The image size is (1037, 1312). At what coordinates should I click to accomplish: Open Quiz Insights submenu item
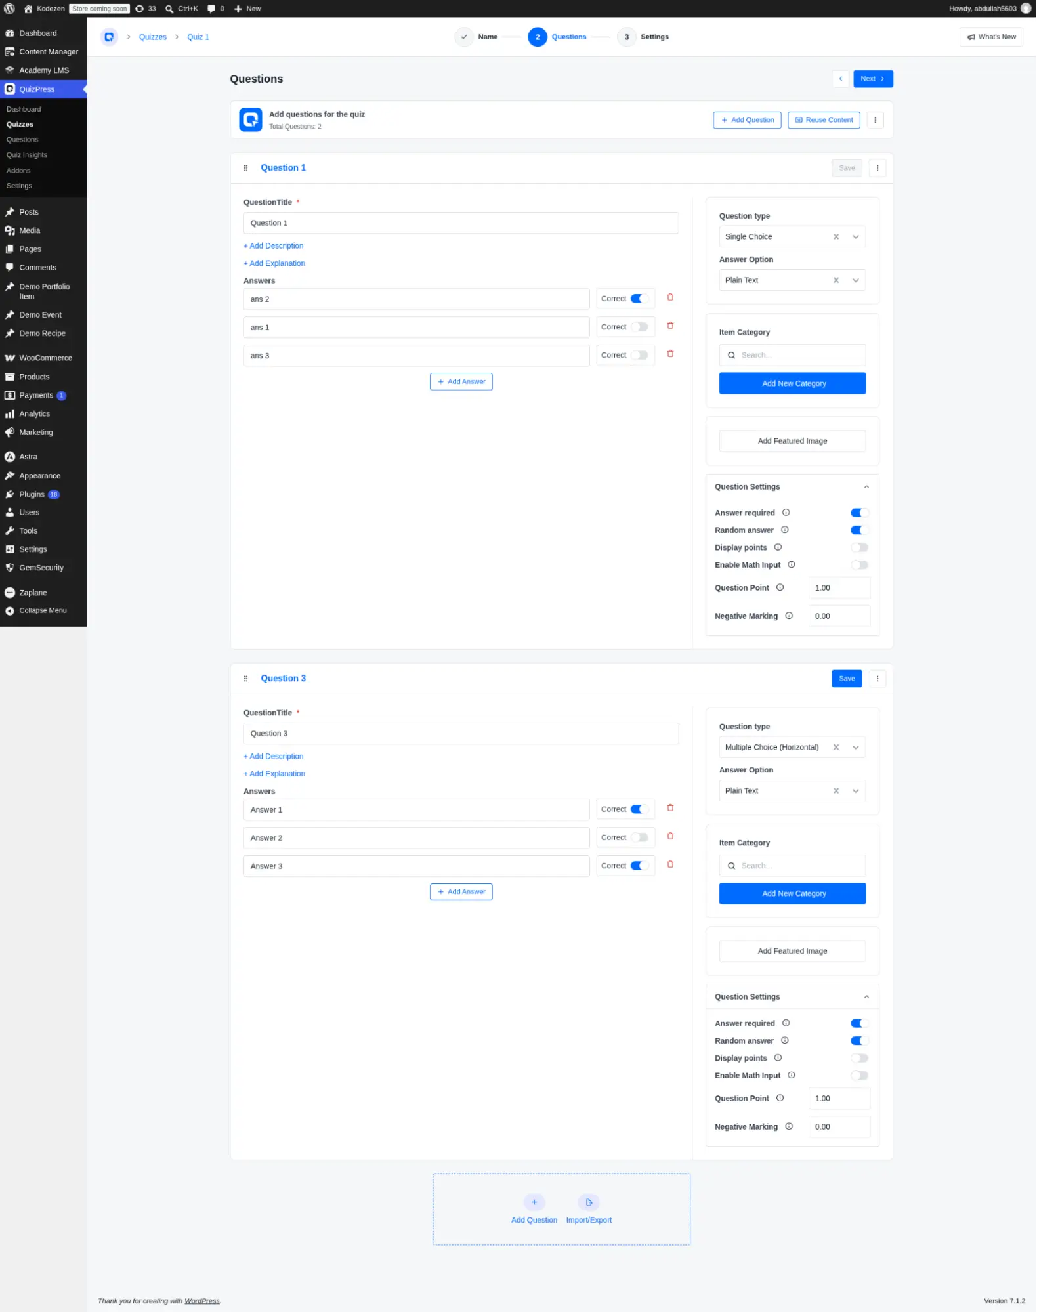(27, 155)
